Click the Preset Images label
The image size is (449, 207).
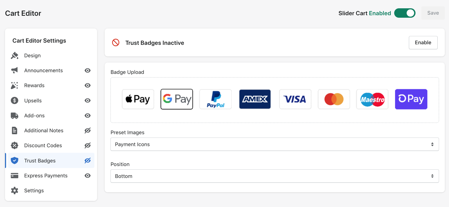(x=127, y=133)
